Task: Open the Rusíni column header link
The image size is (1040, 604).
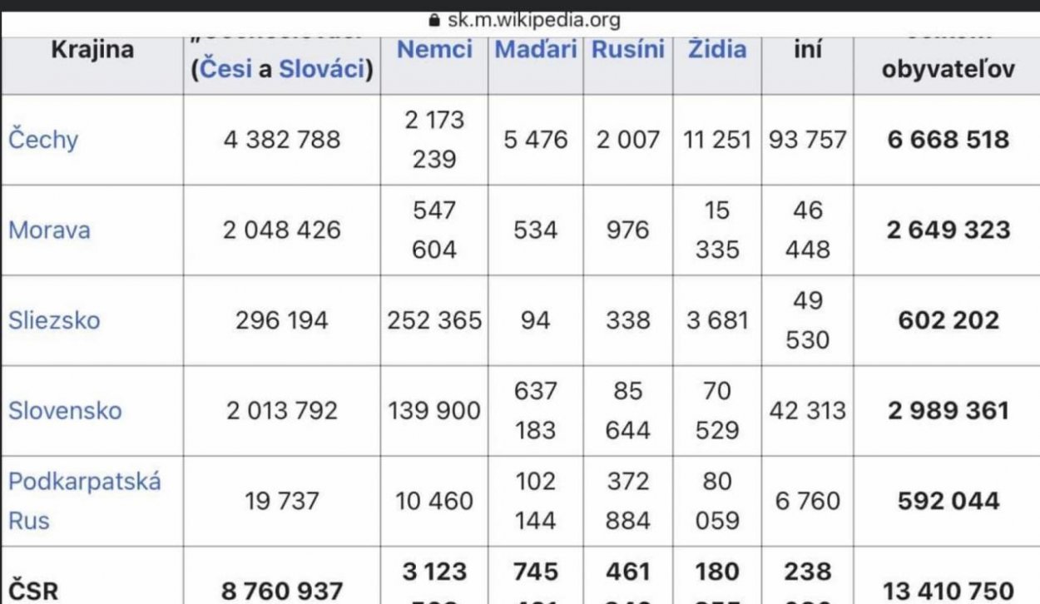Action: (627, 50)
